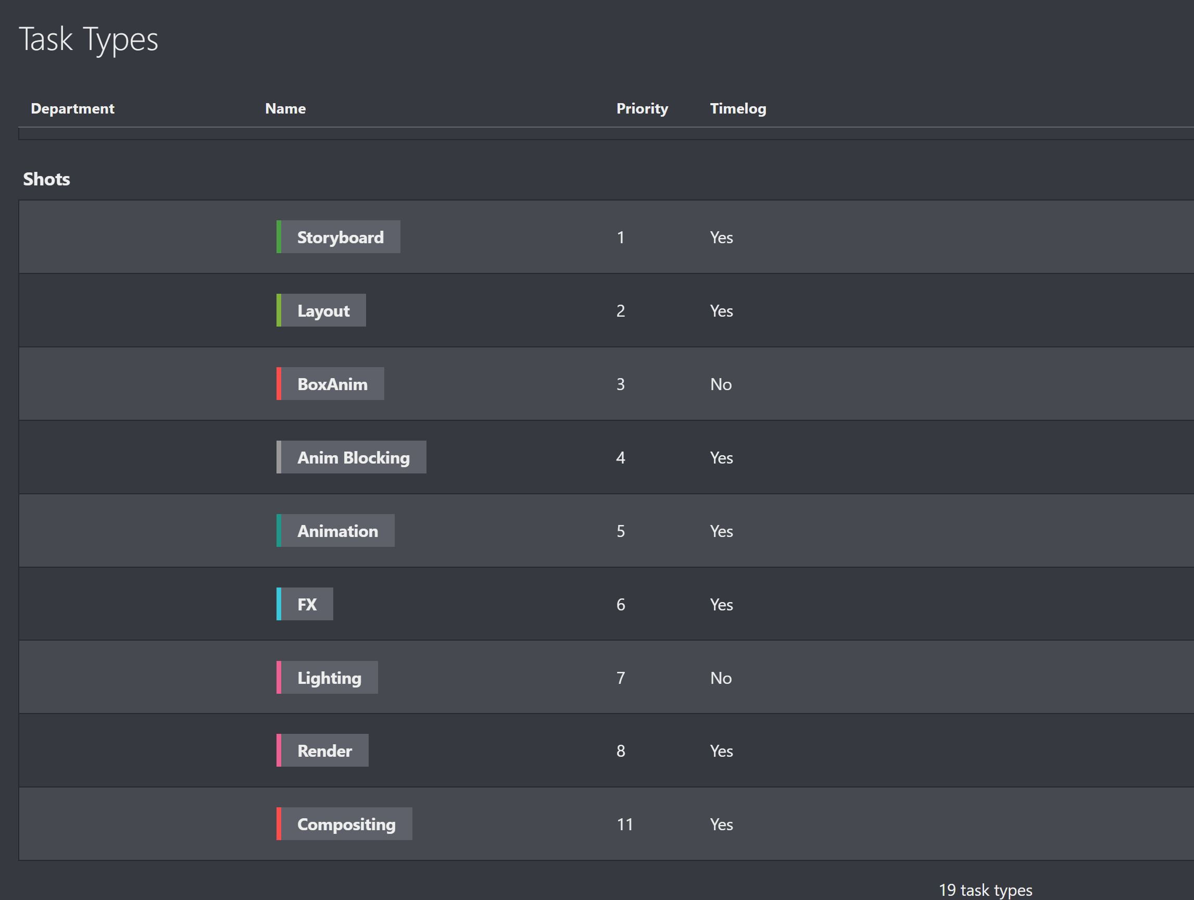Sort by the Name column header
This screenshot has width=1194, height=900.
285,108
